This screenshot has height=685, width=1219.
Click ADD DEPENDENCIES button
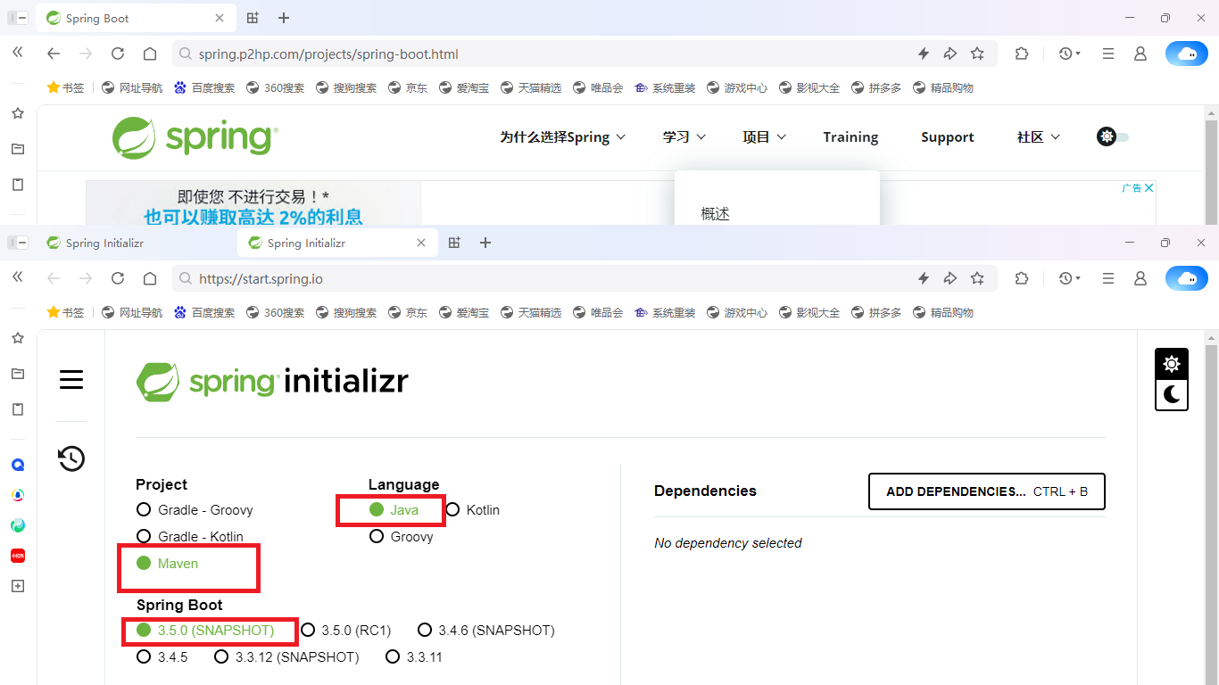click(987, 491)
